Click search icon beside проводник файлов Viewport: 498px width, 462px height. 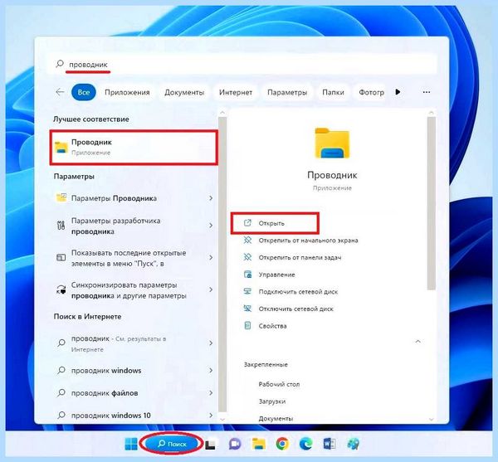click(x=61, y=392)
